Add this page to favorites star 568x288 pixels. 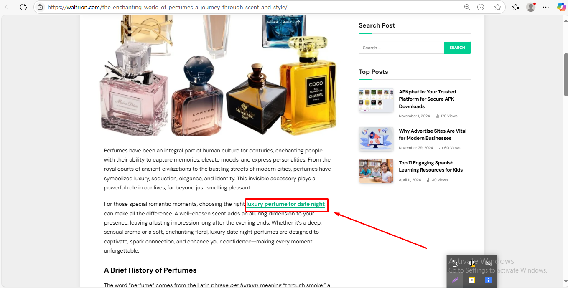[497, 7]
